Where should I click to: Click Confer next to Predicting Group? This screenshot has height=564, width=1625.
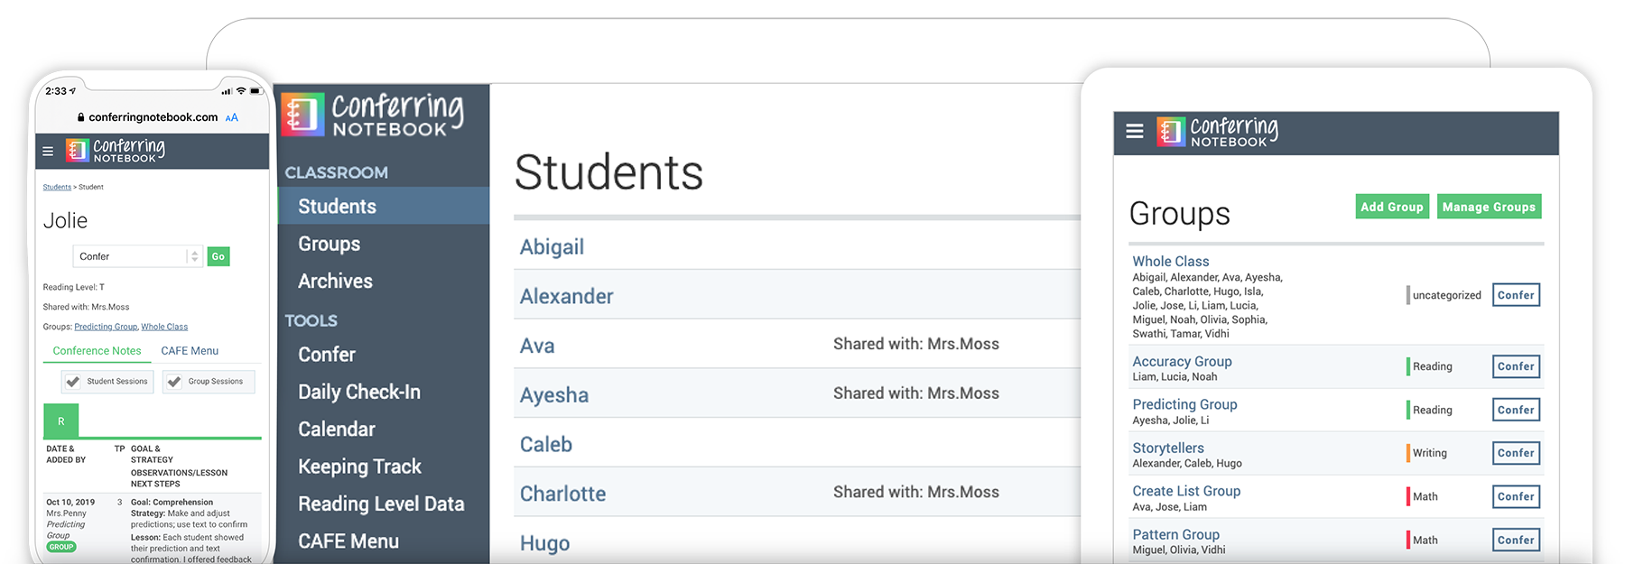tap(1516, 410)
